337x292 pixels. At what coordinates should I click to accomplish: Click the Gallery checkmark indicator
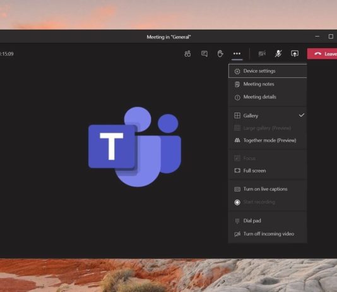click(x=302, y=115)
